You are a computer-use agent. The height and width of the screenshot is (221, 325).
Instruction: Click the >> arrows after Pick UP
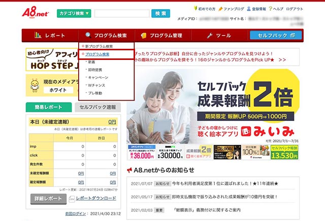(x=282, y=60)
